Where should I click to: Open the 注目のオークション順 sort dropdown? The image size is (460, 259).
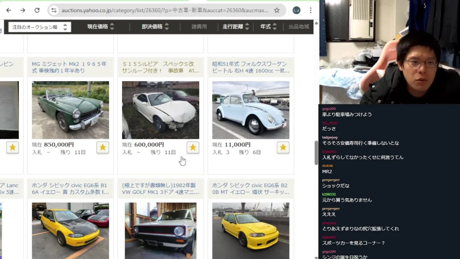(x=40, y=27)
